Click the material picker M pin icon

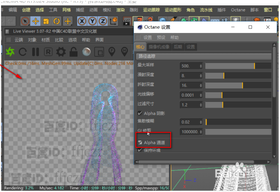tap(125, 52)
